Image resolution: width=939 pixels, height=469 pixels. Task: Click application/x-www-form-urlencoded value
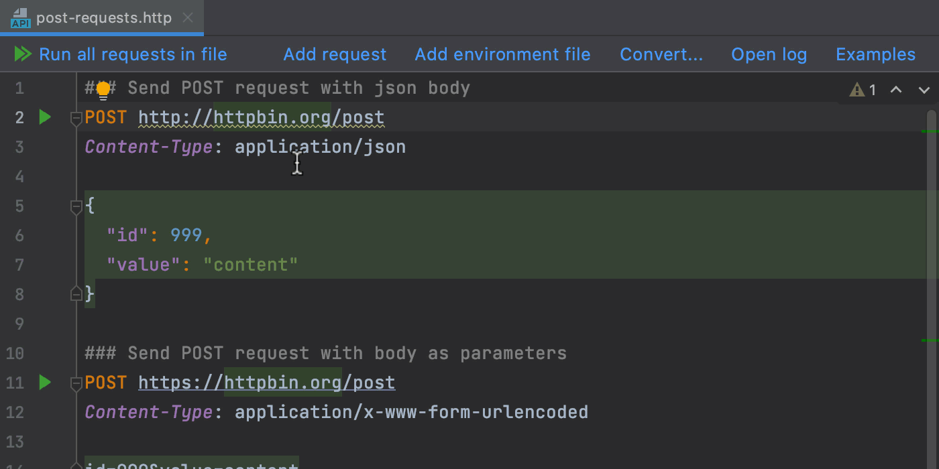pyautogui.click(x=411, y=412)
